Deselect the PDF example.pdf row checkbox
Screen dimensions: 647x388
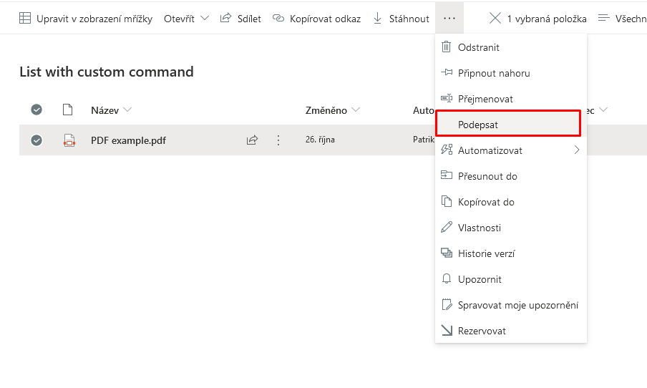(37, 140)
